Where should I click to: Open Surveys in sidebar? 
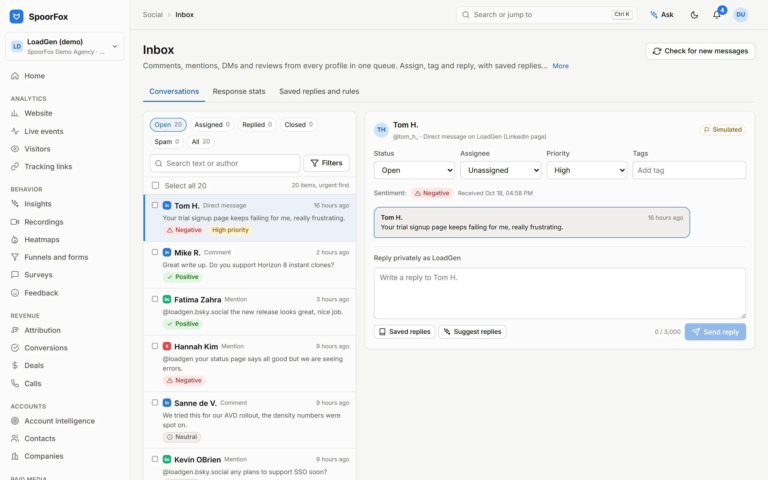click(x=65, y=275)
